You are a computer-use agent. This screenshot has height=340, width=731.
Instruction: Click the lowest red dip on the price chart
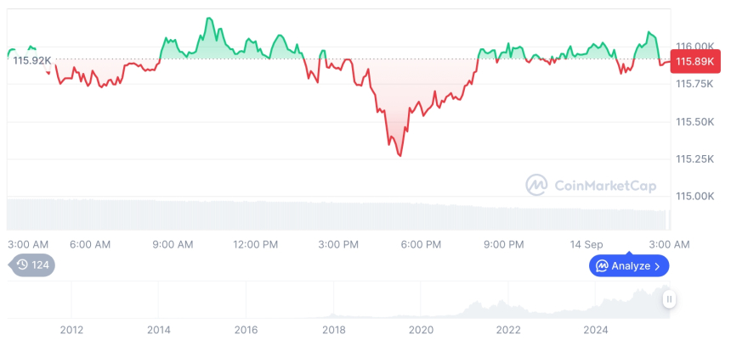399,156
